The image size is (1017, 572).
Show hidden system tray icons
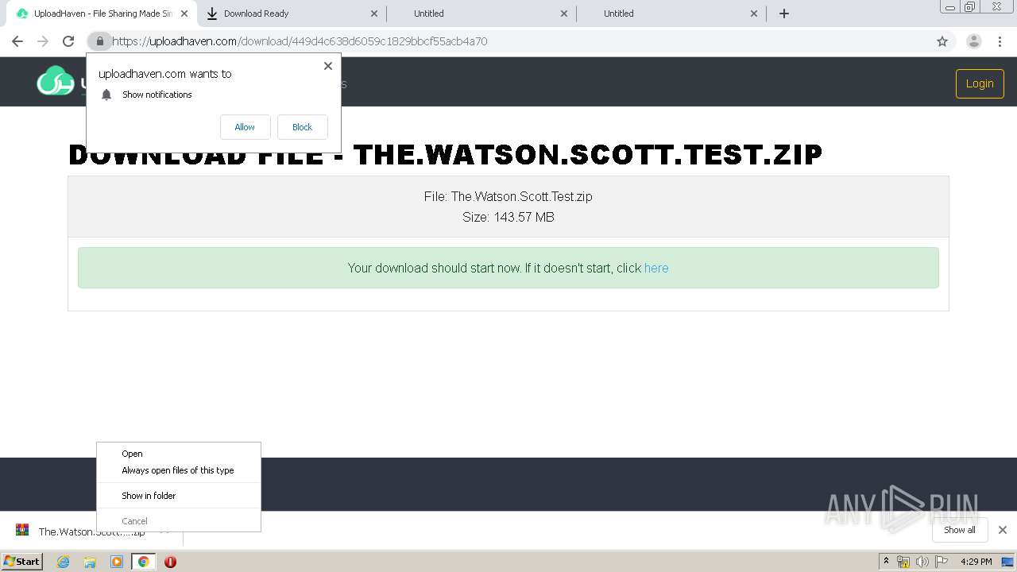click(x=886, y=562)
